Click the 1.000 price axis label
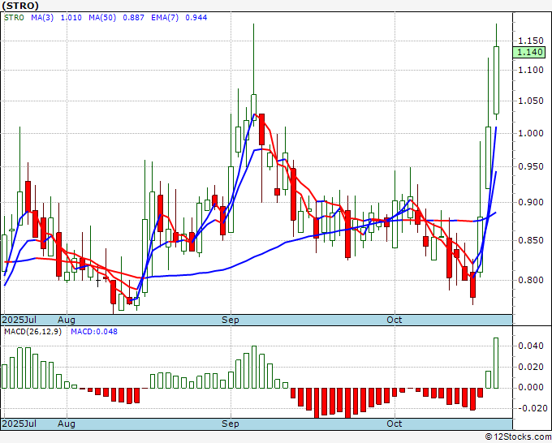 pyautogui.click(x=531, y=133)
